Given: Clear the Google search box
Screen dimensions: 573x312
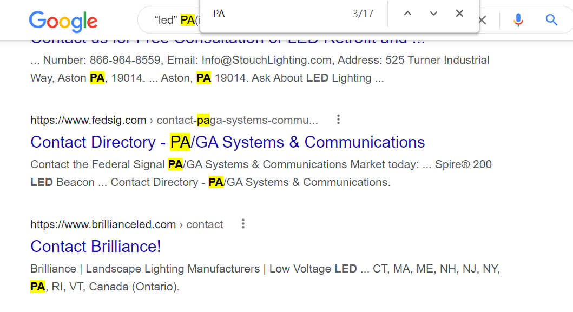Looking at the screenshot, I should (x=483, y=20).
